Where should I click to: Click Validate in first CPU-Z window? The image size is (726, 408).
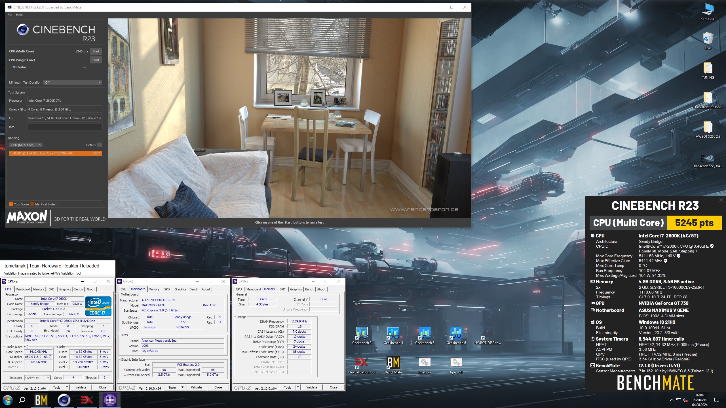(x=81, y=387)
